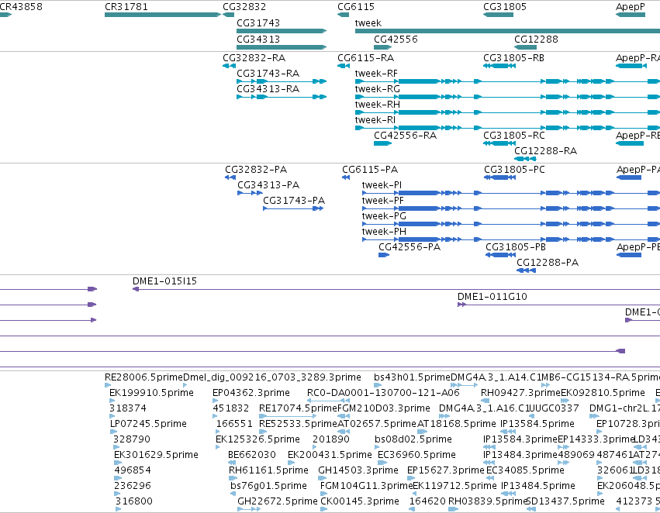This screenshot has width=660, height=513.
Task: Select EST IP13584.5prime
Action: (537, 424)
